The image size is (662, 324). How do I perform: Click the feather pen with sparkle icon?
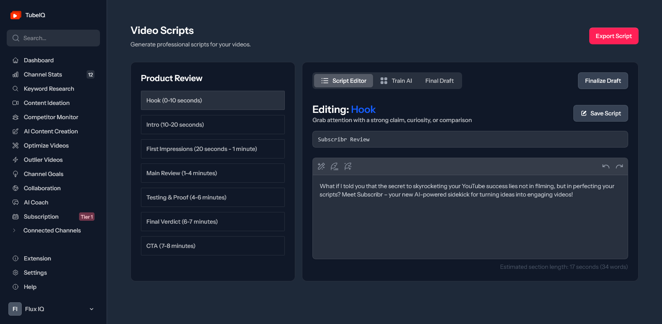[348, 166]
